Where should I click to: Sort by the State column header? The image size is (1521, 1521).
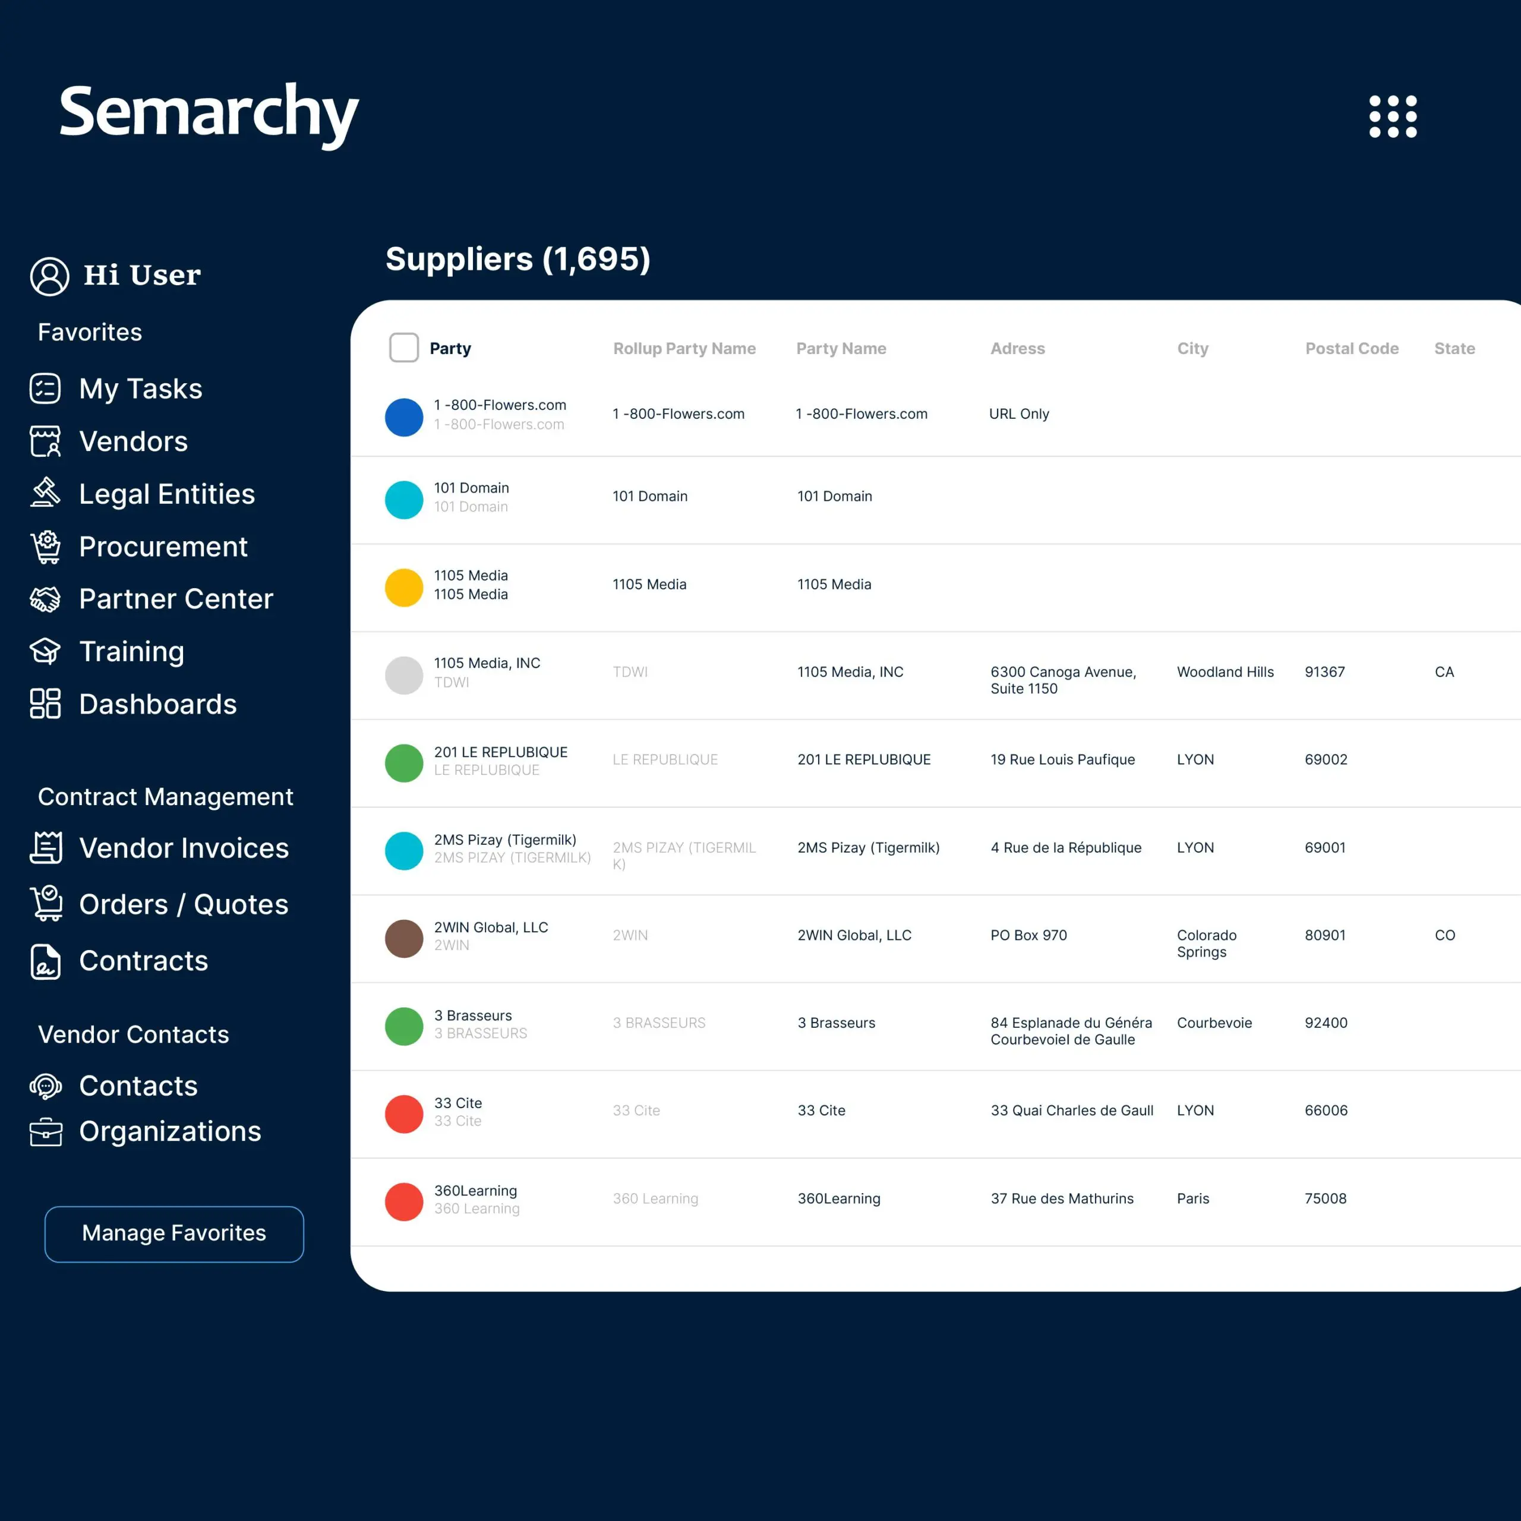pos(1454,349)
